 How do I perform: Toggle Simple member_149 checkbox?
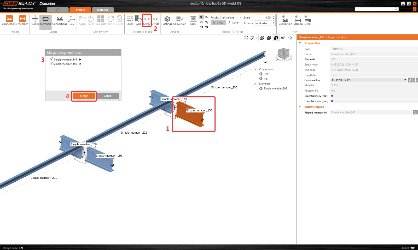click(x=51, y=59)
